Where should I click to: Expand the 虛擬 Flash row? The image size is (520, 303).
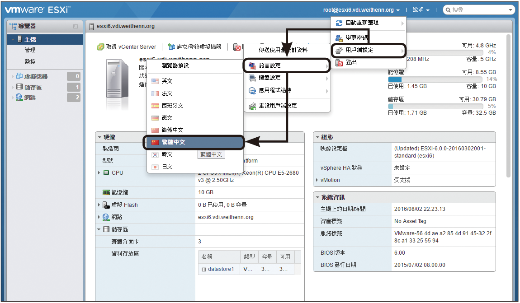pyautogui.click(x=99, y=205)
